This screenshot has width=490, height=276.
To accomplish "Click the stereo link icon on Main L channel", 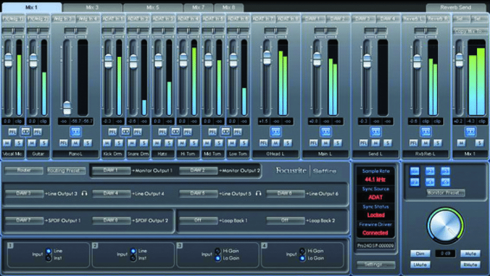I will tap(326, 131).
